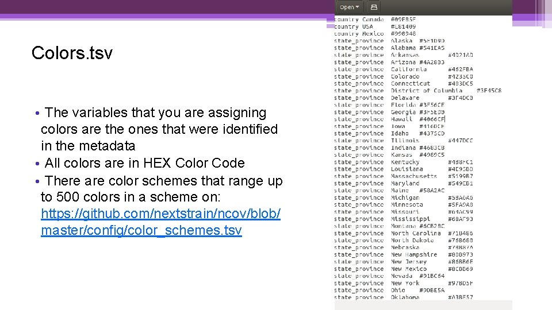The image size is (552, 310).
Task: Click the Maryland row
Action: click(x=404, y=183)
